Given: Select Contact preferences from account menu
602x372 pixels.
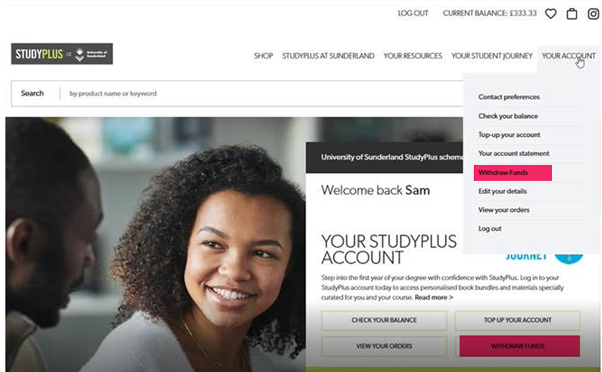Looking at the screenshot, I should click(x=509, y=97).
